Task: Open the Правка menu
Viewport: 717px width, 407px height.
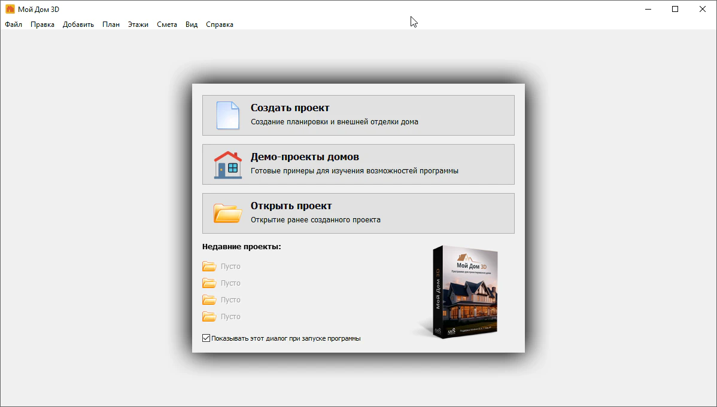Action: 42,25
